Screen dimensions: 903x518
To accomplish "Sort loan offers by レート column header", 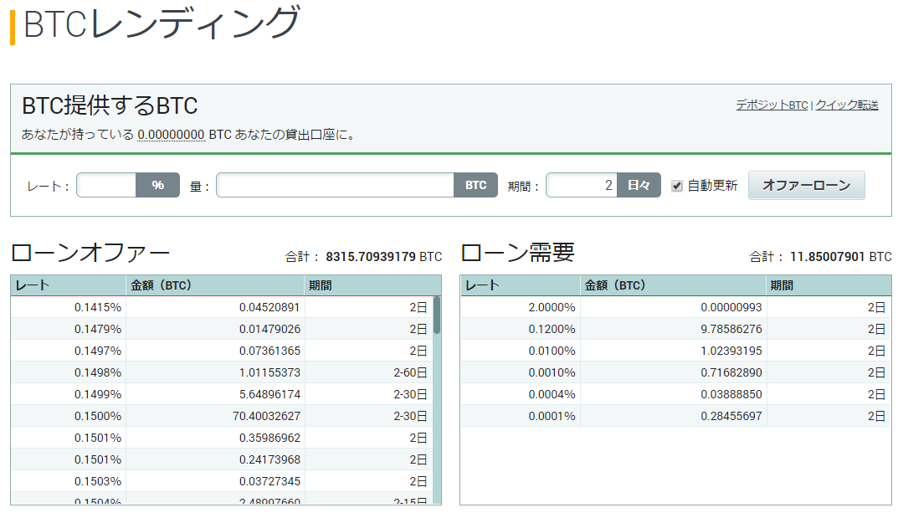I will tap(67, 285).
